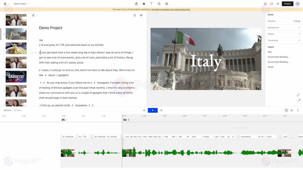Open the AI actions sparkle icon

pos(141,15)
